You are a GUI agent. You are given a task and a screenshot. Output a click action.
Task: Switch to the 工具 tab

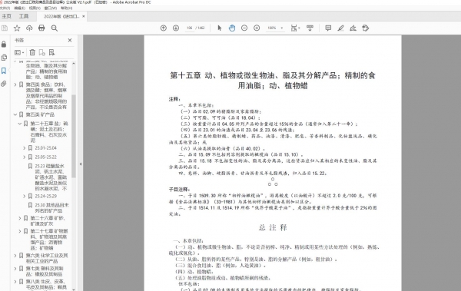24,16
